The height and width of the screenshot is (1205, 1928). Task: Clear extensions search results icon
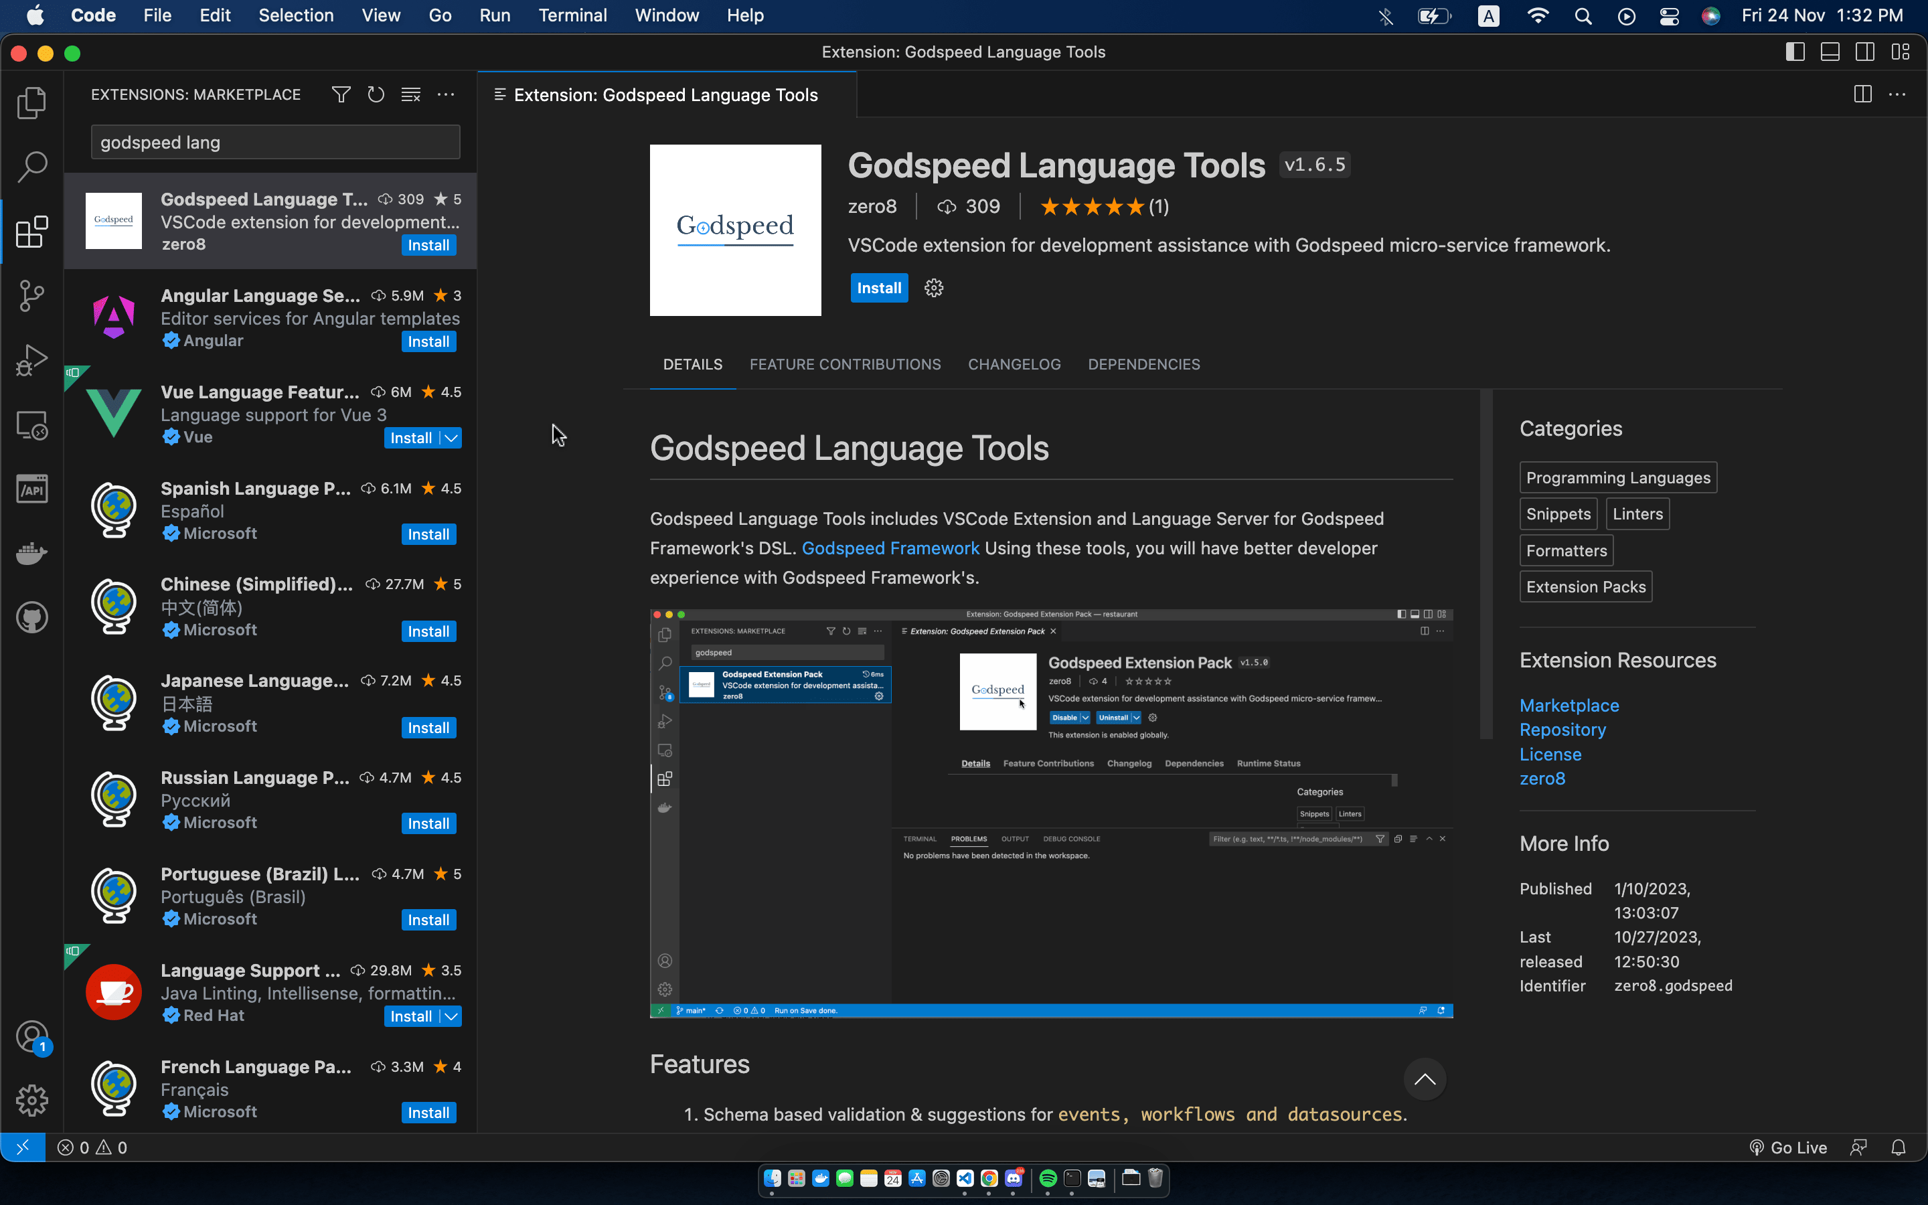411,95
